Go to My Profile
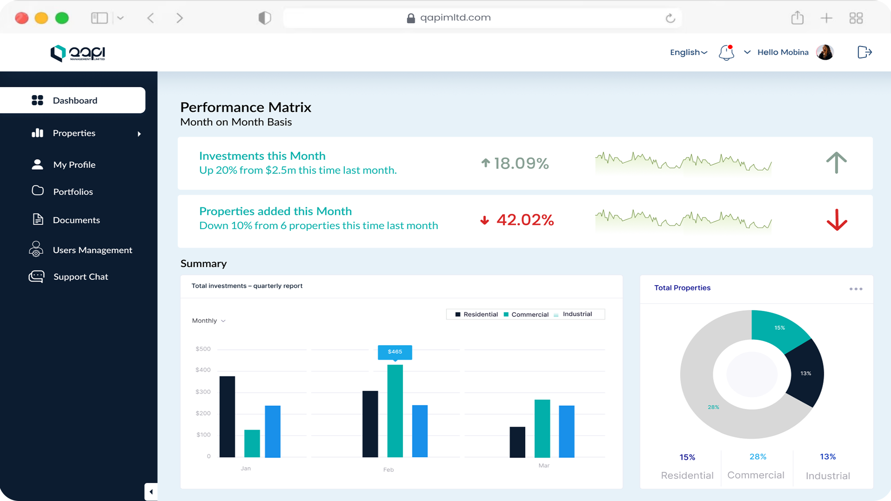This screenshot has width=891, height=501. (74, 165)
